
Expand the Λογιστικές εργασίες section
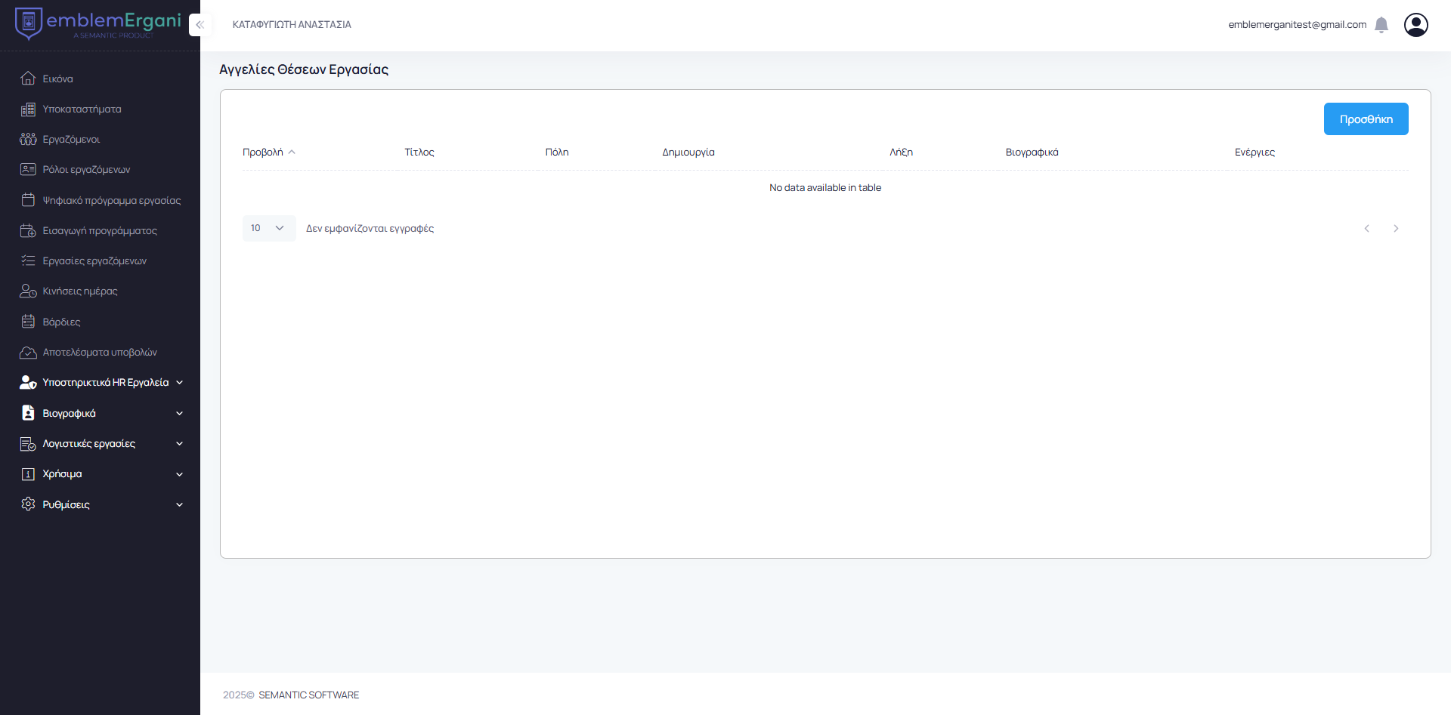pos(88,444)
